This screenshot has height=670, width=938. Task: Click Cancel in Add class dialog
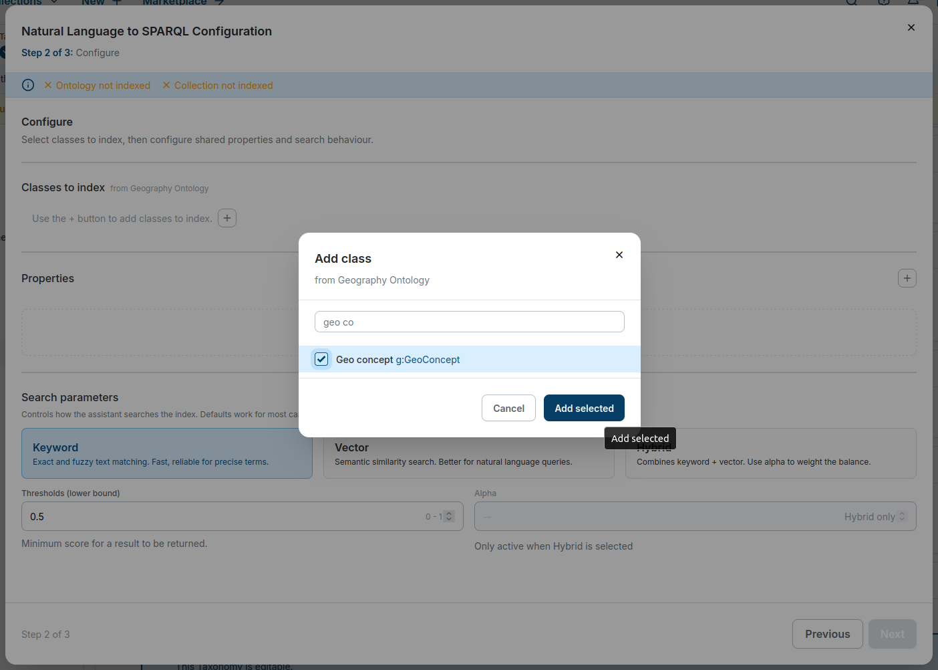click(508, 408)
